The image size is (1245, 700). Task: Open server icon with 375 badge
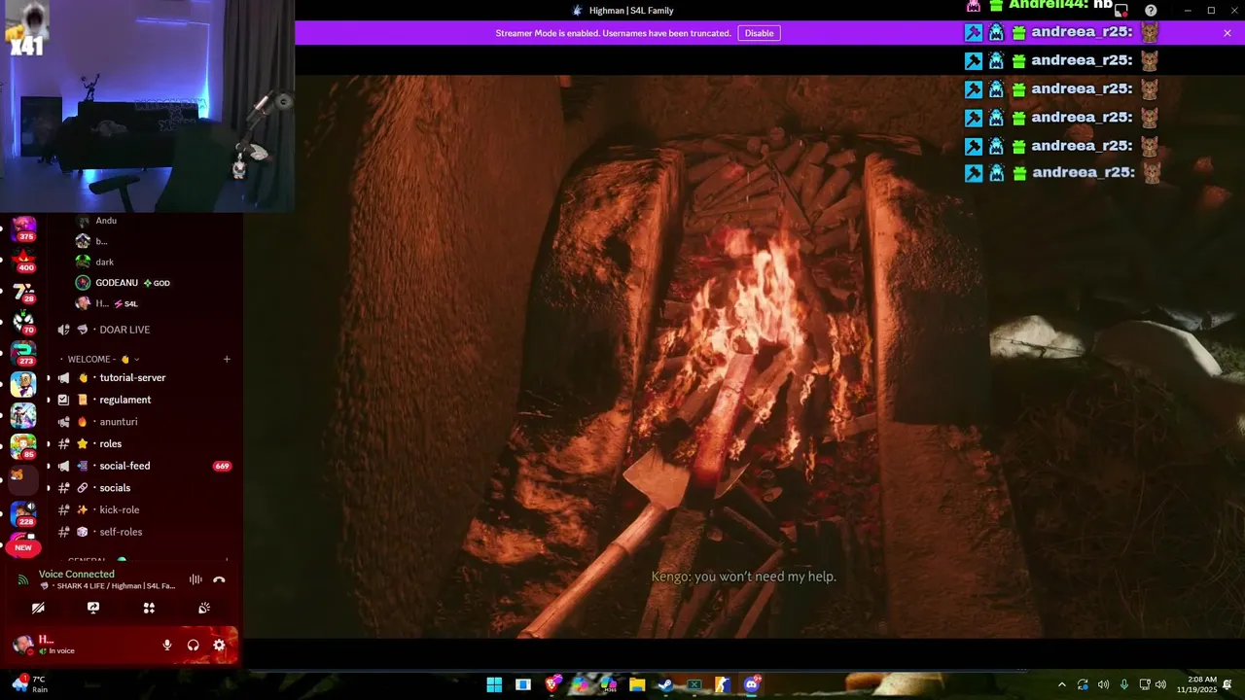23,228
